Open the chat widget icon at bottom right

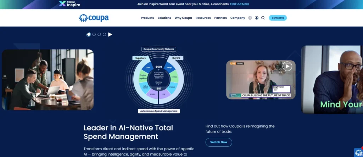tap(359, 152)
